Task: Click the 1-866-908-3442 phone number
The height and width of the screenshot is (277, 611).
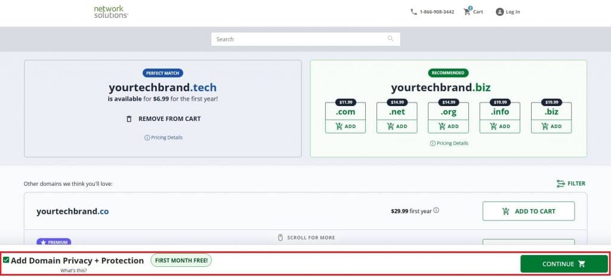Action: coord(437,12)
